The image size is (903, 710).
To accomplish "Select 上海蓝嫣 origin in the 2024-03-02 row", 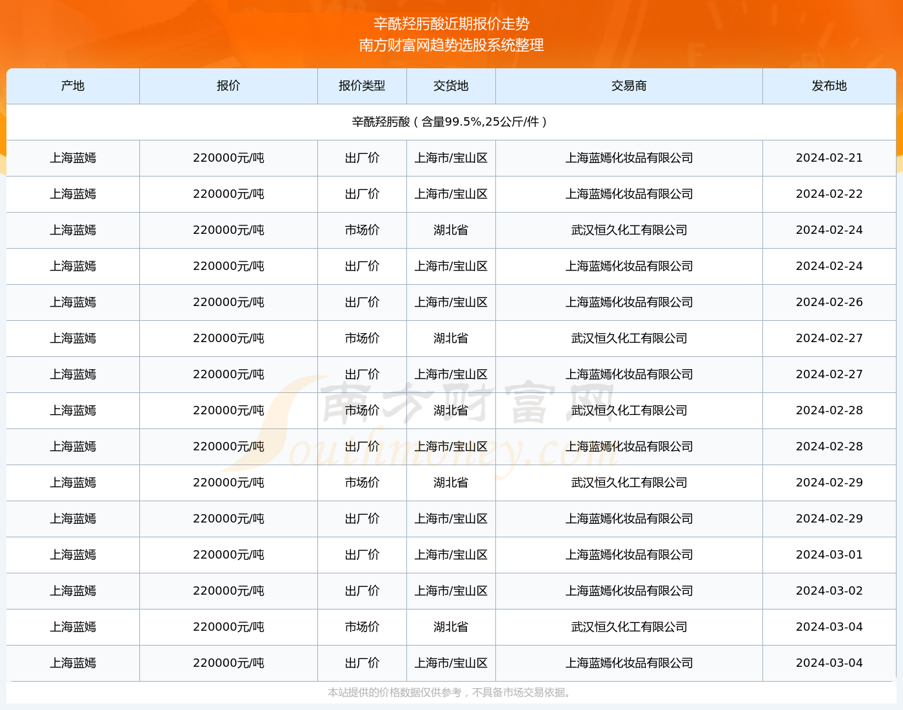I will [73, 591].
